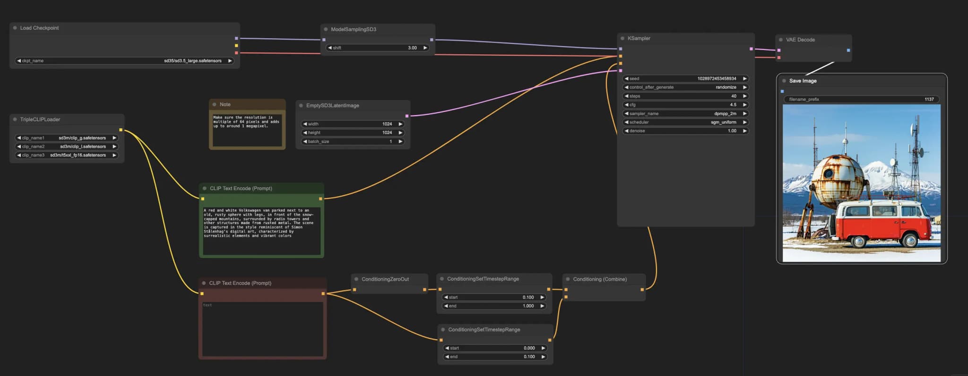
Task: Click the red VAE output port on Load Checkpoint
Action: pos(236,53)
